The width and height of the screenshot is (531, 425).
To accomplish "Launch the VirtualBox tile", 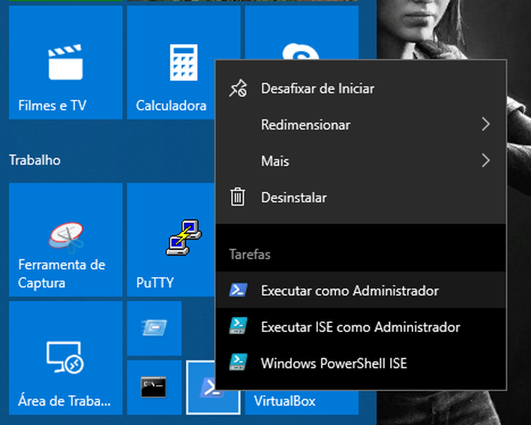I will pos(301,402).
